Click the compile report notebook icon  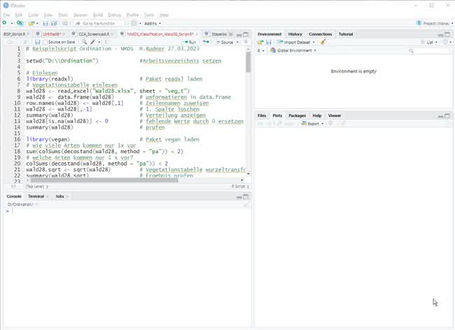point(106,43)
